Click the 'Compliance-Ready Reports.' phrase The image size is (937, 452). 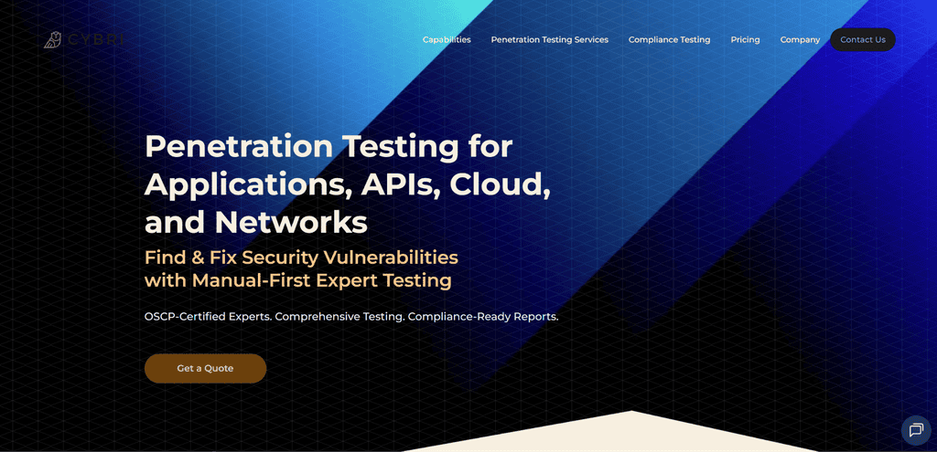click(x=483, y=317)
